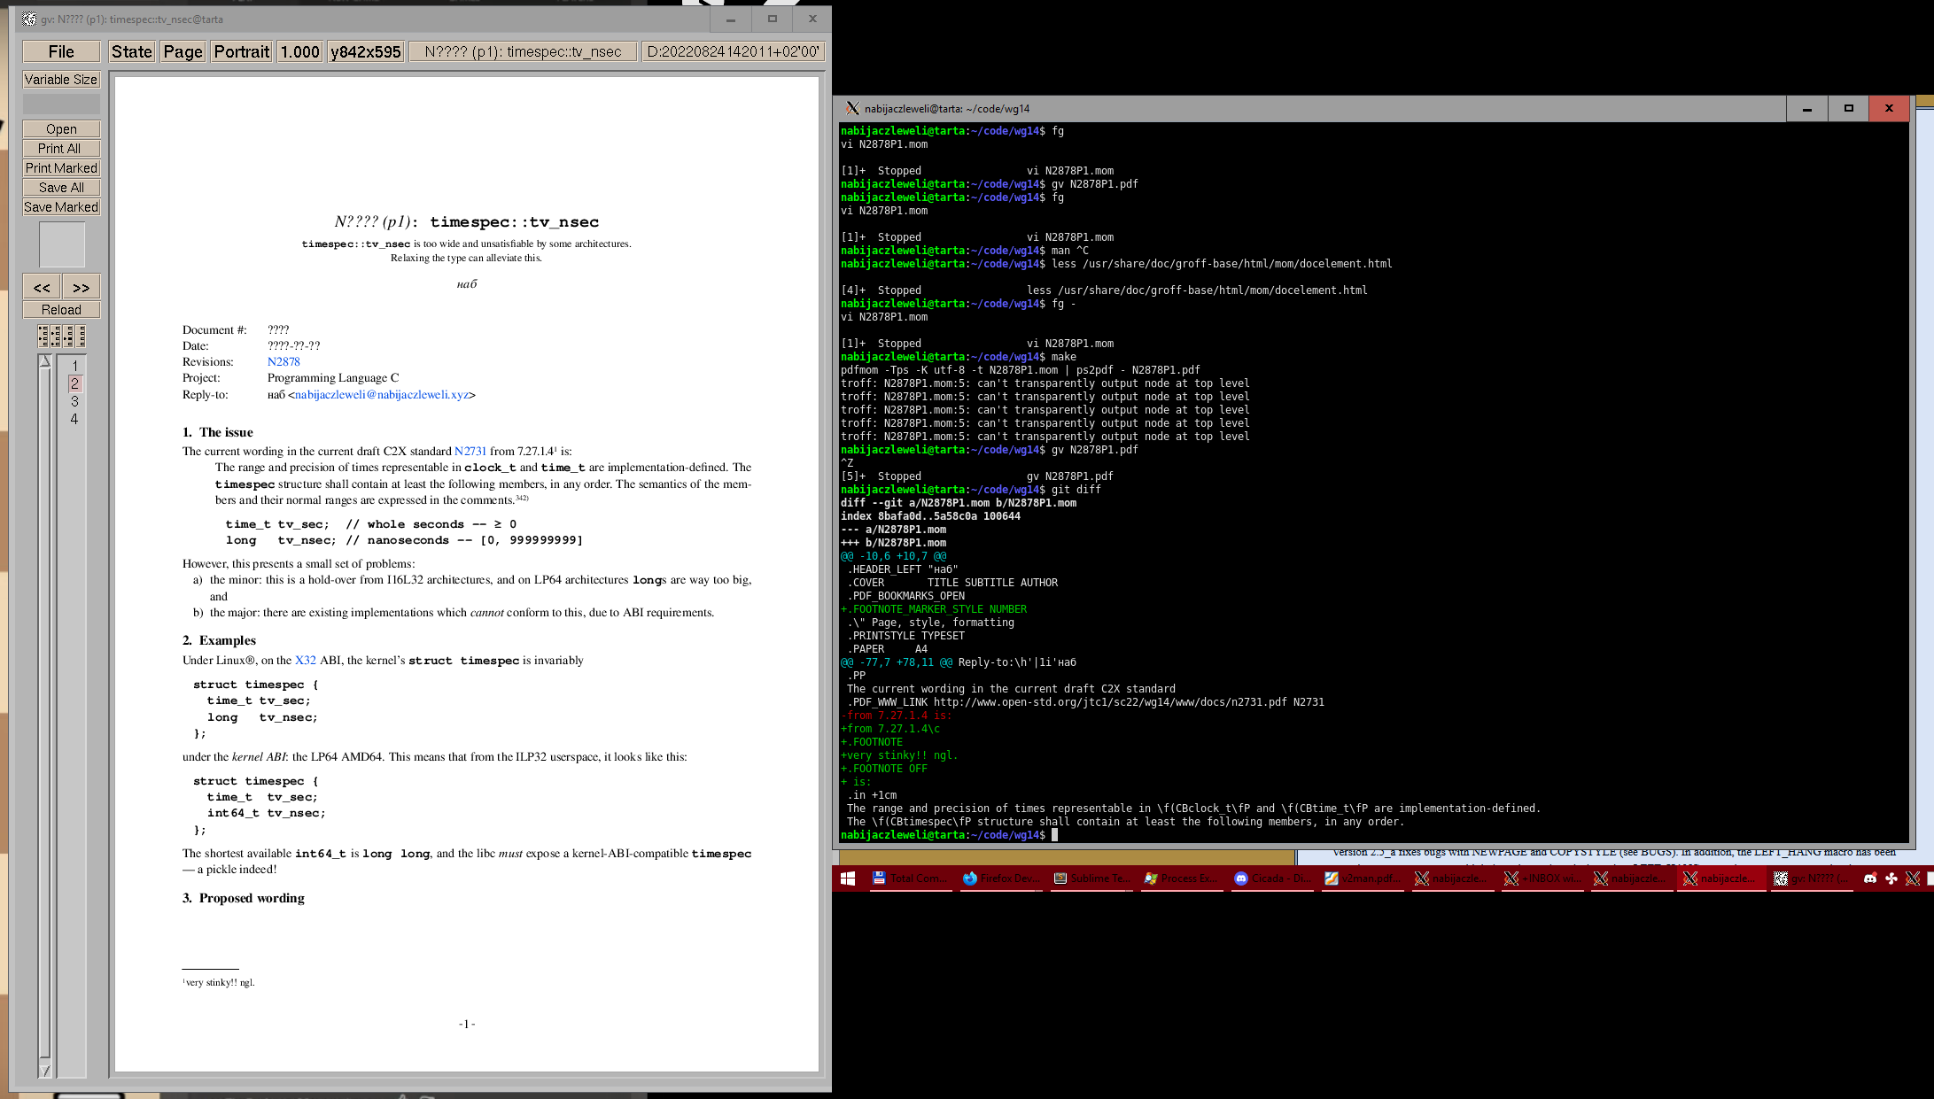Click the Reload button
The width and height of the screenshot is (1934, 1099).
coord(61,310)
